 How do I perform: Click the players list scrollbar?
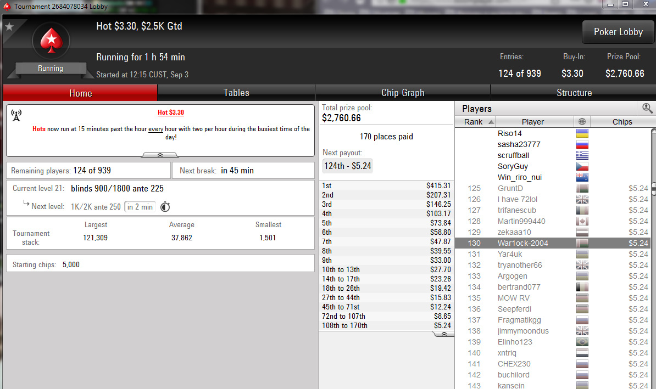(653, 259)
